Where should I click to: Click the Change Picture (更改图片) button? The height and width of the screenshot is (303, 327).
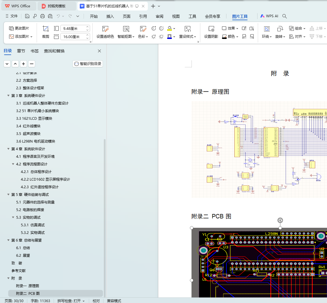[x=19, y=28]
